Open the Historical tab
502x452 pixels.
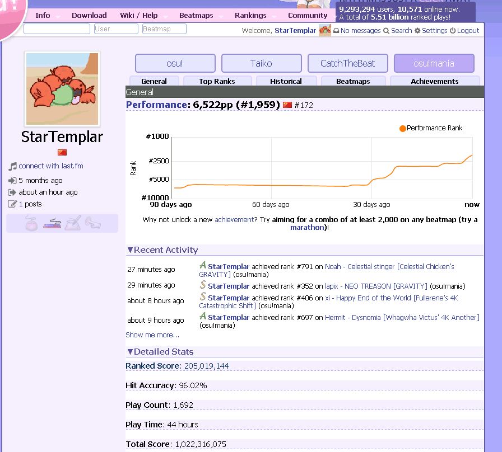point(286,81)
